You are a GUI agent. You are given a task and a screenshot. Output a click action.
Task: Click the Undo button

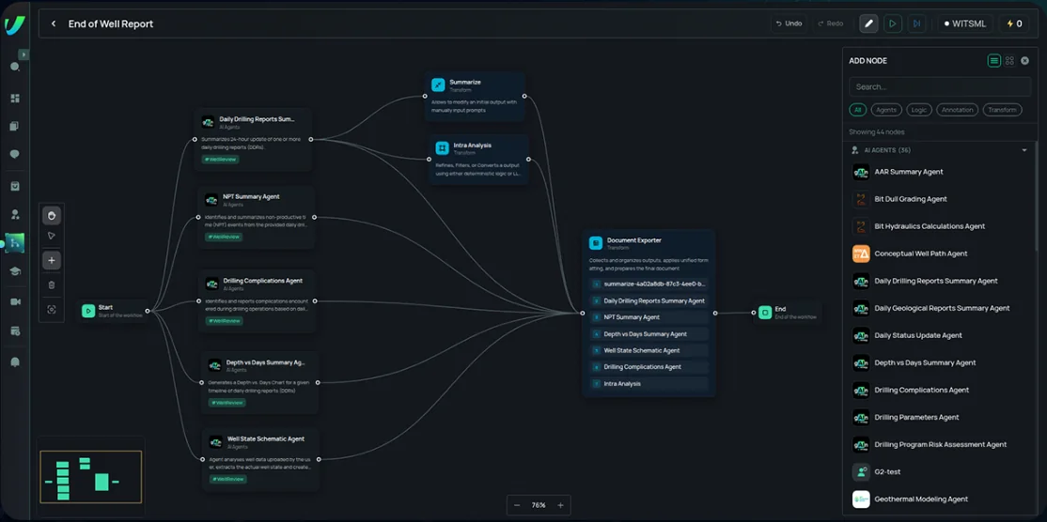789,23
